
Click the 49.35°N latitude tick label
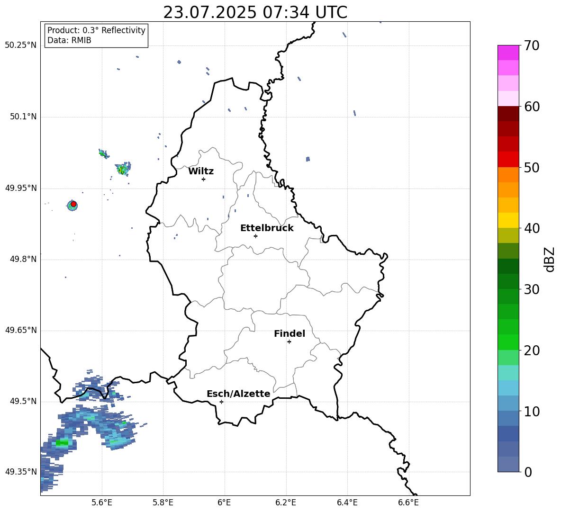click(21, 472)
